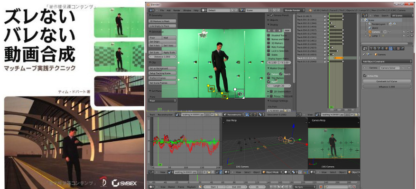Select the World item in outliner
Image resolution: width=416 pixels, height=189 pixels.
(x=375, y=28)
